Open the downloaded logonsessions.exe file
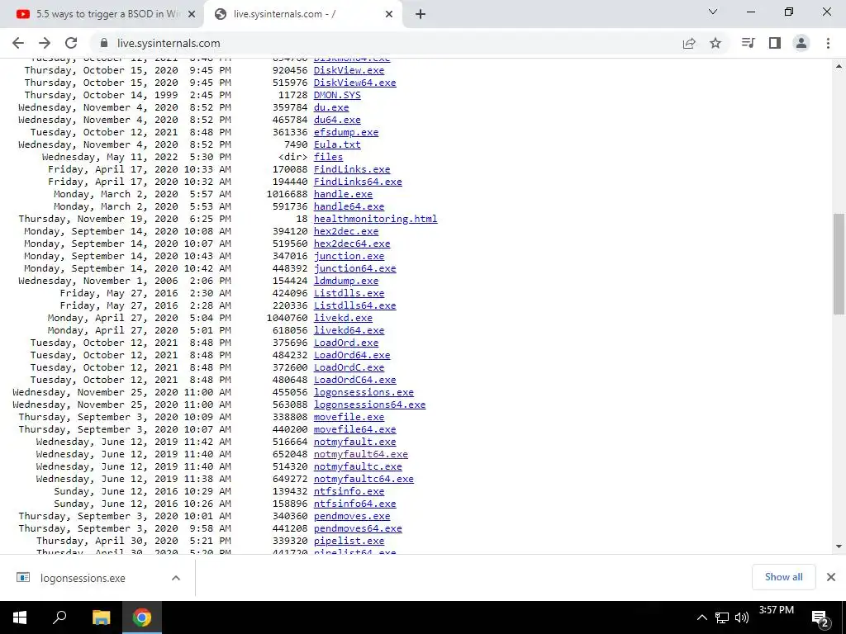846x634 pixels. (x=83, y=578)
